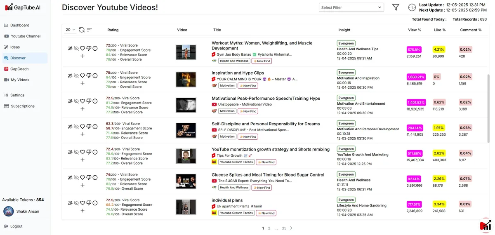The height and width of the screenshot is (235, 495).
Task: Toggle thumbs down on individual plans row
Action: click(x=89, y=203)
